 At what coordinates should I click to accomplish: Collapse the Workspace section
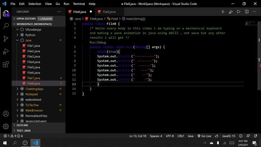pos(39,24)
